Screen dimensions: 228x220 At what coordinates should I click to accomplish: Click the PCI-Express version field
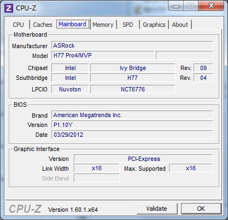click(x=143, y=159)
